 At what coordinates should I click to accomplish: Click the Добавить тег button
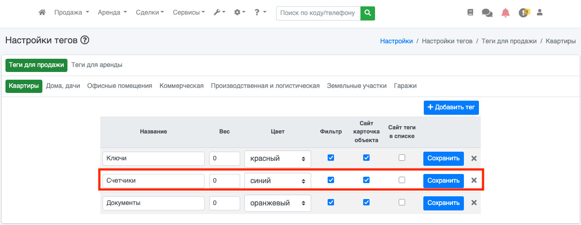[451, 107]
